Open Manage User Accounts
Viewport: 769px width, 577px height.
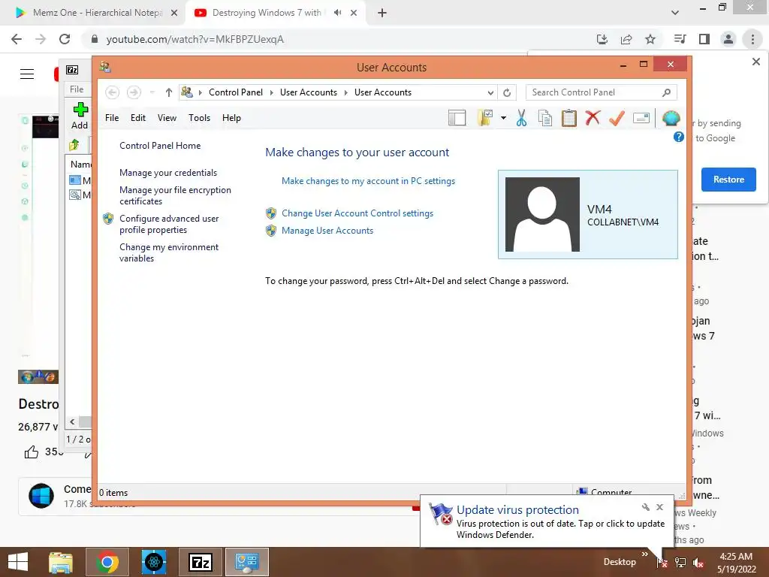[327, 231]
